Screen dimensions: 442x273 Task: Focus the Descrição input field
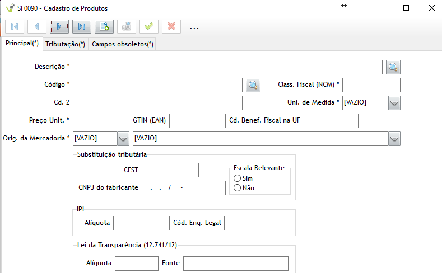pyautogui.click(x=228, y=67)
